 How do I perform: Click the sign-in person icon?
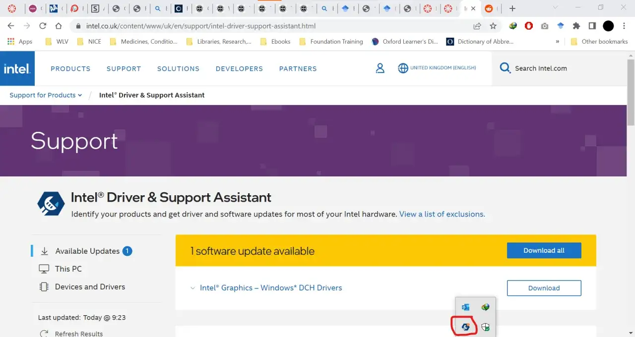[380, 68]
